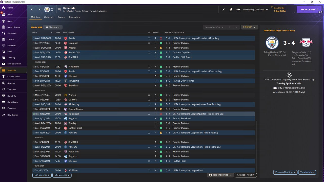
Task: Click the green win indicator on AC Milan row
Action: coord(161,171)
